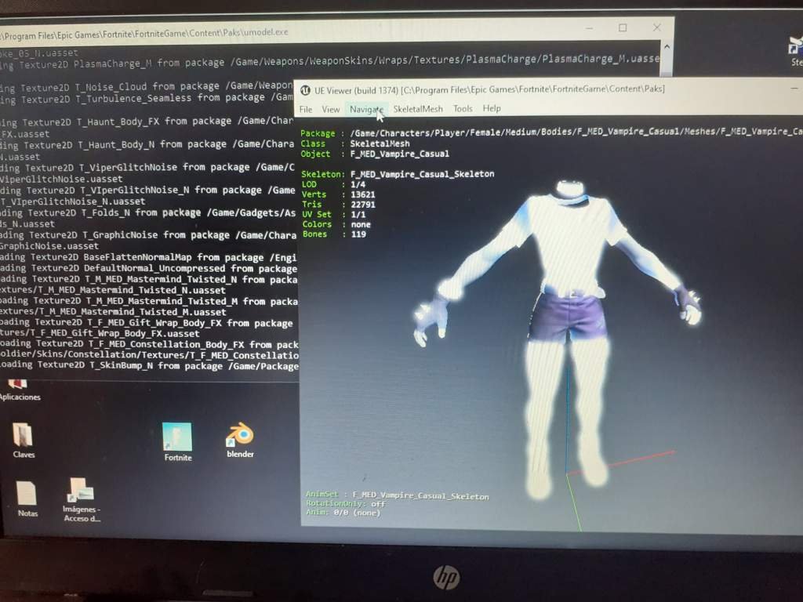
Task: Click the "DefaultNormal_Uncompressed" console line
Action: (148, 268)
